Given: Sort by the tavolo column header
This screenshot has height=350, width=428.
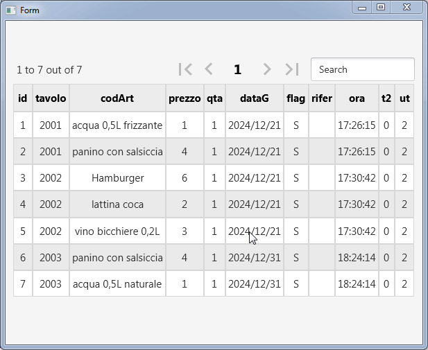Looking at the screenshot, I should tap(51, 98).
